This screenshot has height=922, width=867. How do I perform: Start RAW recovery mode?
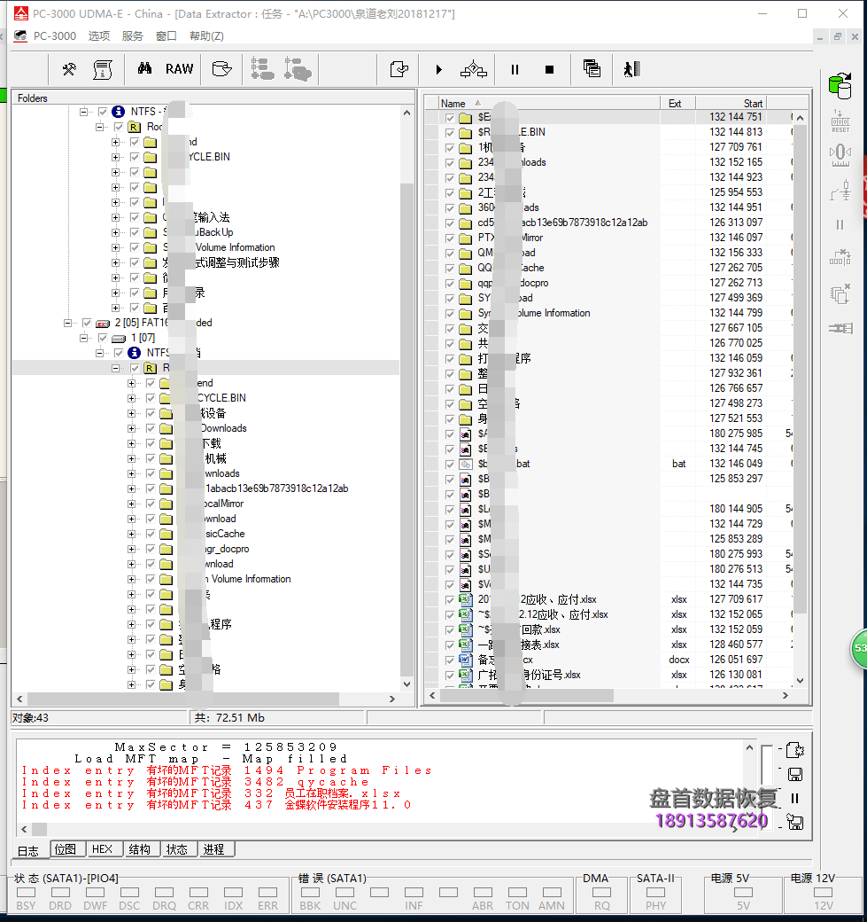(x=179, y=69)
